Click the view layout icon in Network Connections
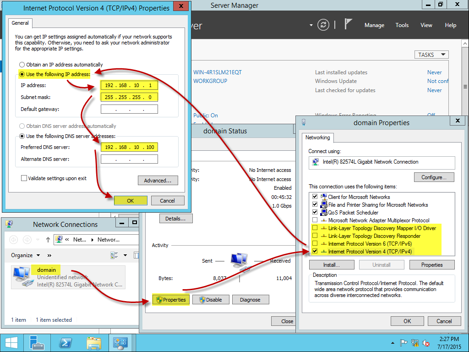Screen dimensions: 469x352 [114, 255]
